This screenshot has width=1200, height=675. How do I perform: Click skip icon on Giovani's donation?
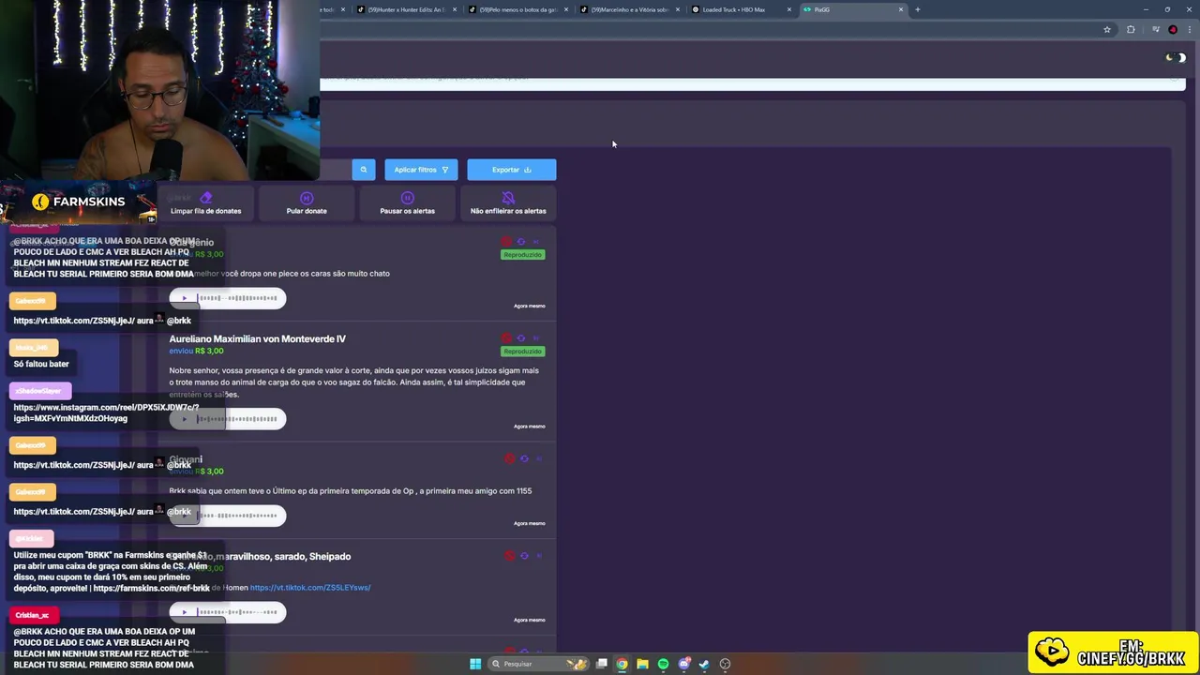[x=539, y=459]
